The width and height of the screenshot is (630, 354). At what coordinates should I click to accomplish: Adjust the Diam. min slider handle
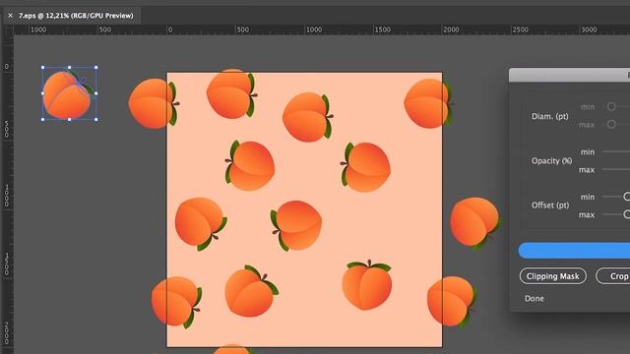click(x=611, y=106)
